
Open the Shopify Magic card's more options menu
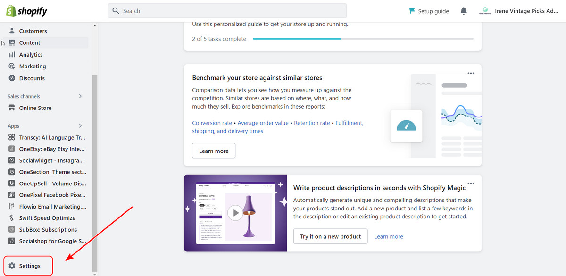(x=471, y=184)
